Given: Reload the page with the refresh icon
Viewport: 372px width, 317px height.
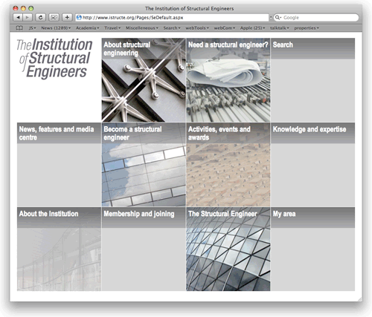Looking at the screenshot, I should pos(40,18).
